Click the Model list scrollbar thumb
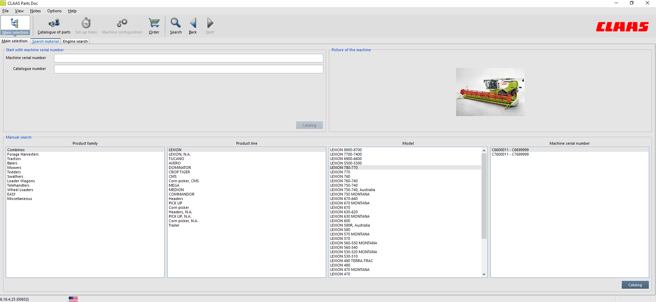This screenshot has width=656, height=302. tap(484, 196)
